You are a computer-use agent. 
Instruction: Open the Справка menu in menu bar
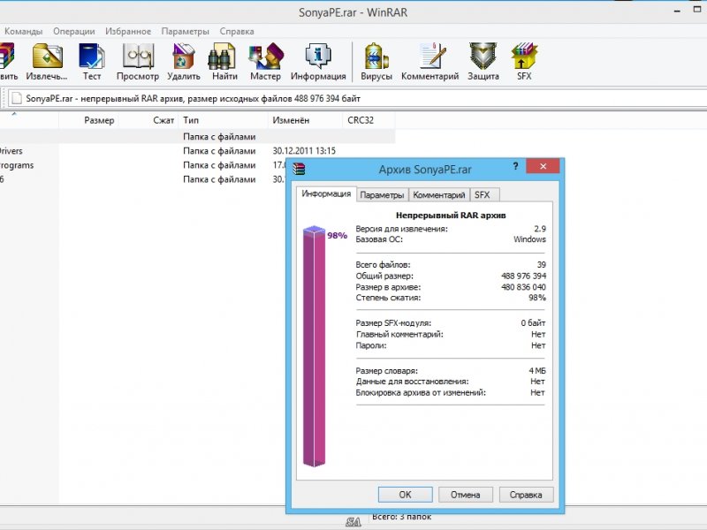tap(237, 31)
